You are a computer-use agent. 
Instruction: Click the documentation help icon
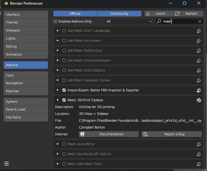coord(82,134)
